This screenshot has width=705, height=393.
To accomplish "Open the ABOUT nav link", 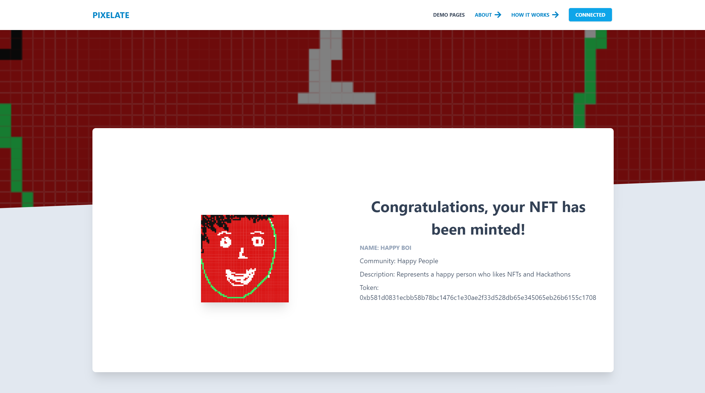I will (x=483, y=15).
